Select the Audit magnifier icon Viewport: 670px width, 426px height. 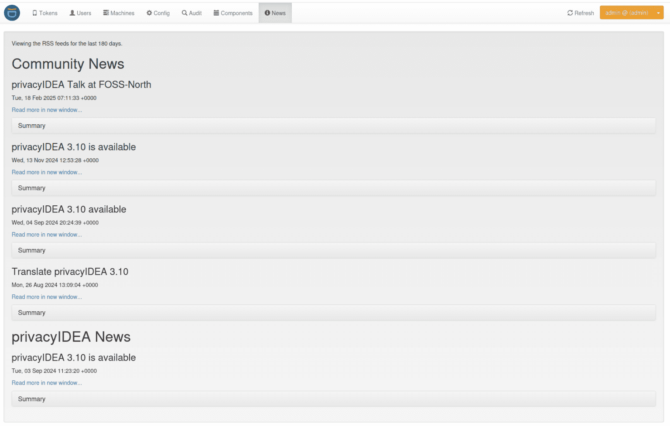coord(184,13)
